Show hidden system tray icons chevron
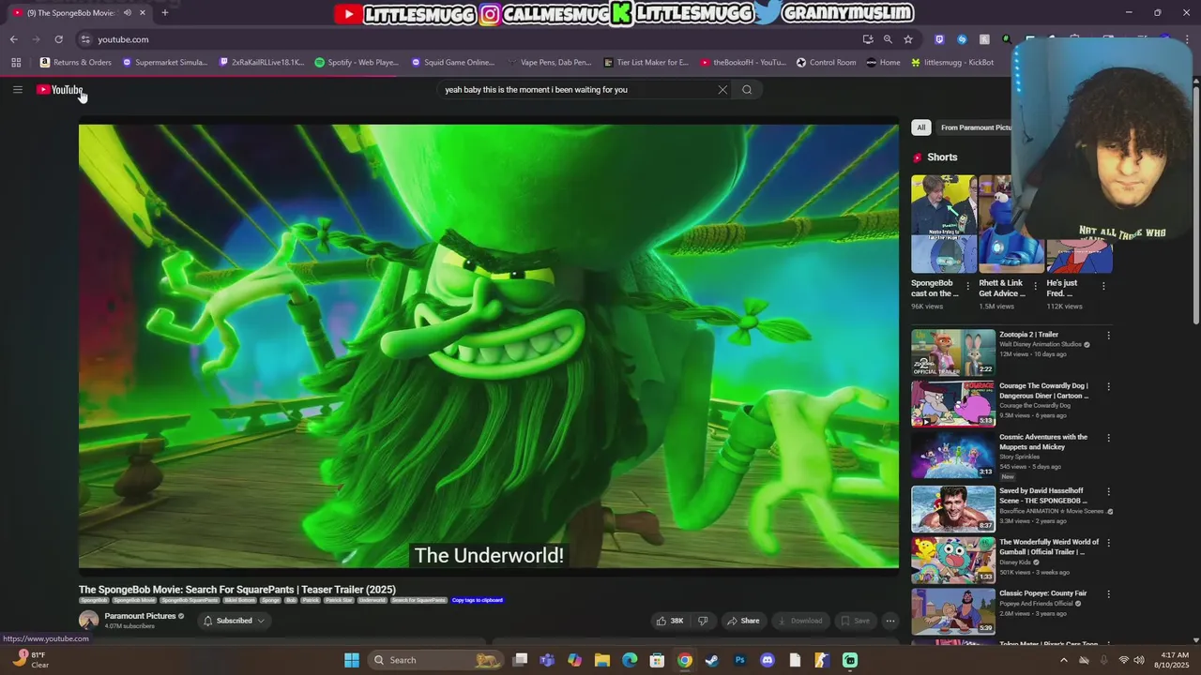Viewport: 1201px width, 675px height. point(1063,660)
